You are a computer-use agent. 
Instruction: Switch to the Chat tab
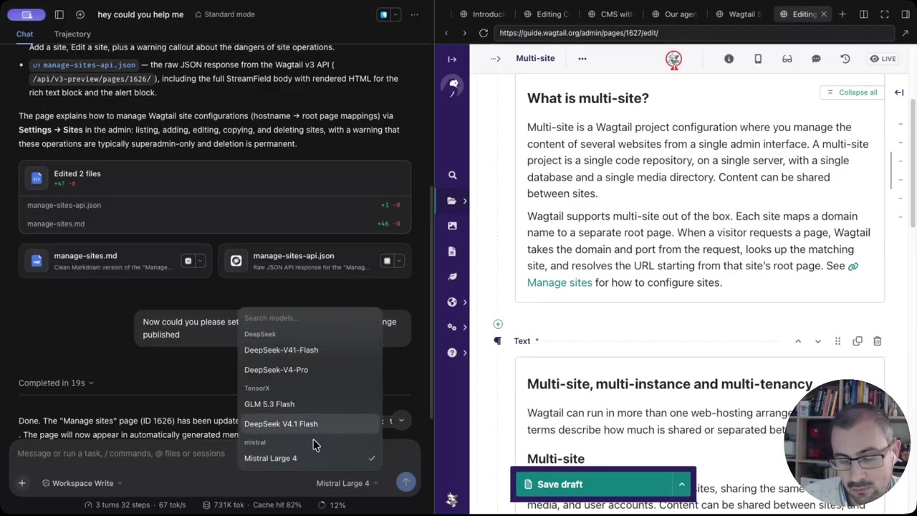24,34
